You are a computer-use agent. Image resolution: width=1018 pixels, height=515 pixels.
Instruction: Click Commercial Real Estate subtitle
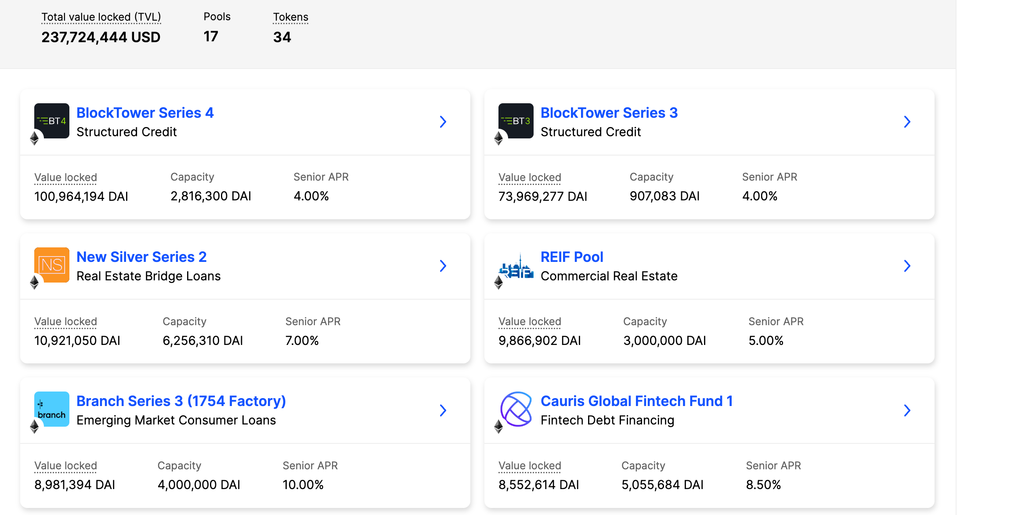coord(609,276)
